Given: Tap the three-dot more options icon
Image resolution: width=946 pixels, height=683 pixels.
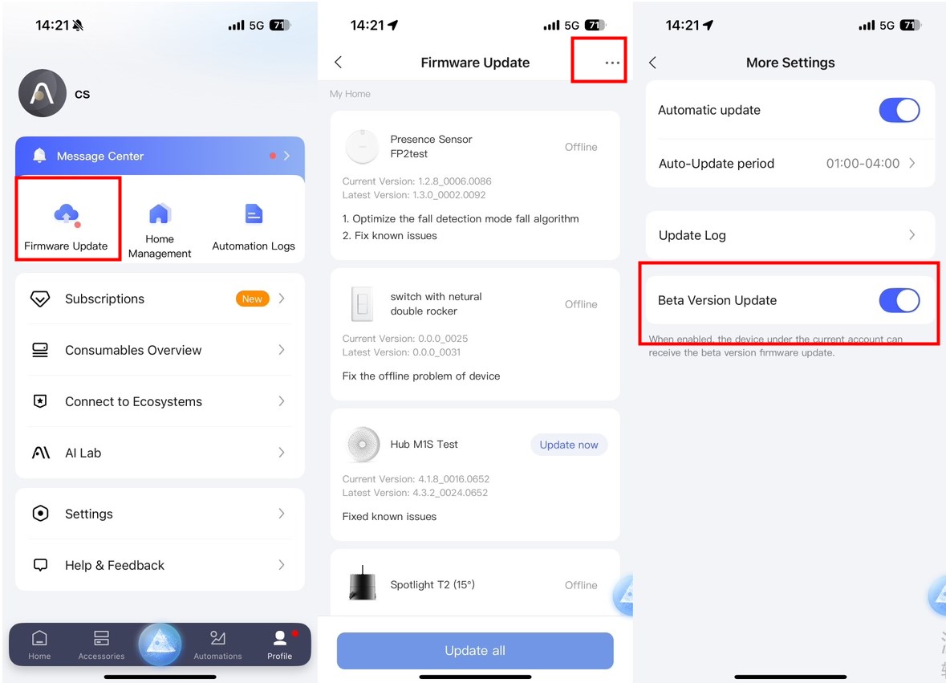Looking at the screenshot, I should 612,63.
